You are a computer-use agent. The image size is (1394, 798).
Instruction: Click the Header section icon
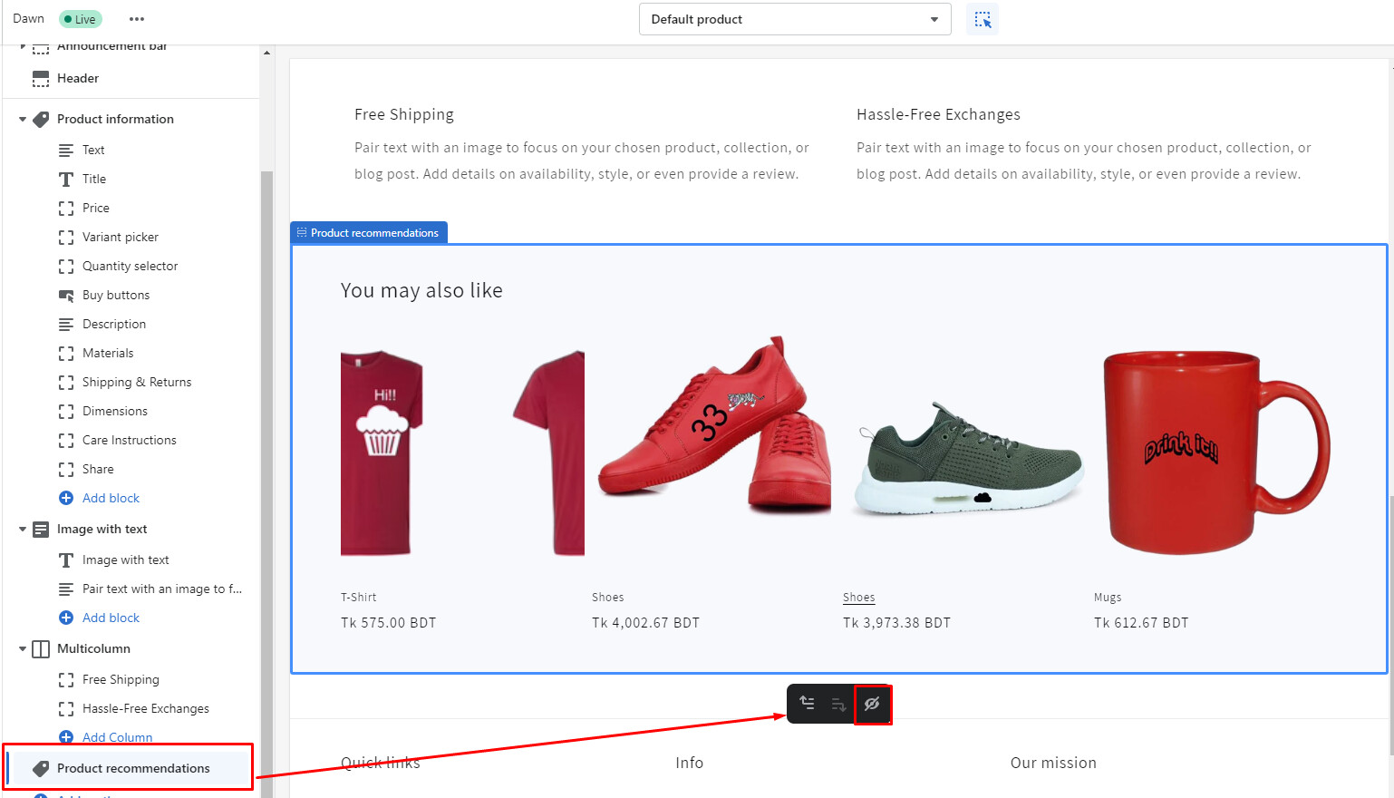41,79
